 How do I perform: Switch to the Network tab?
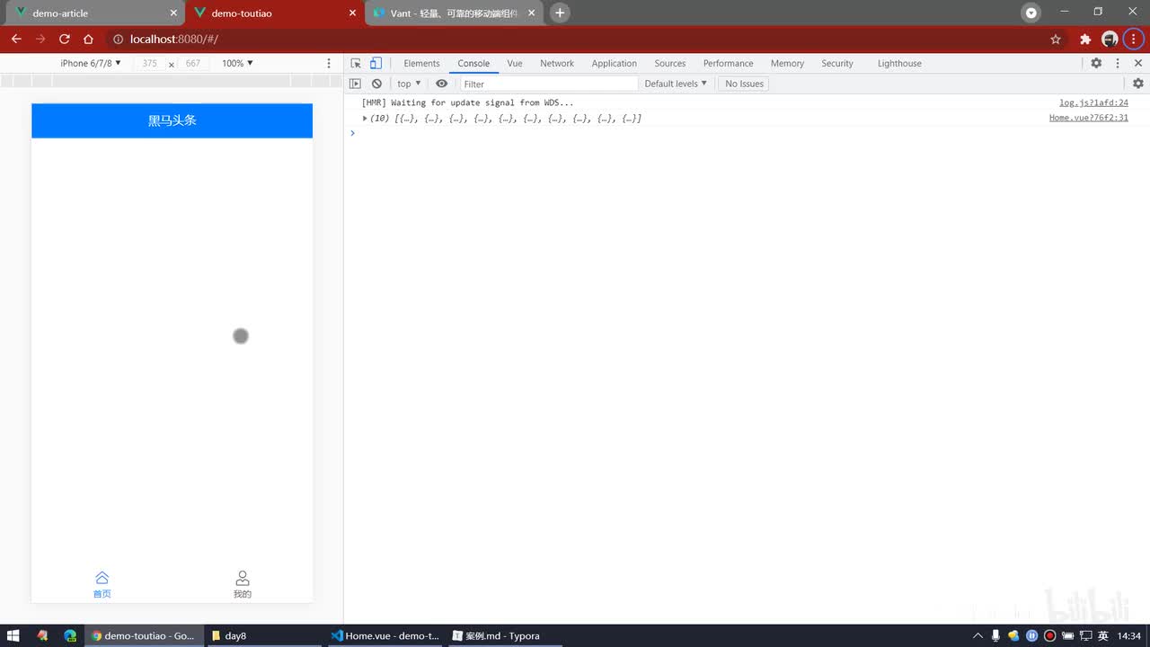pyautogui.click(x=557, y=63)
